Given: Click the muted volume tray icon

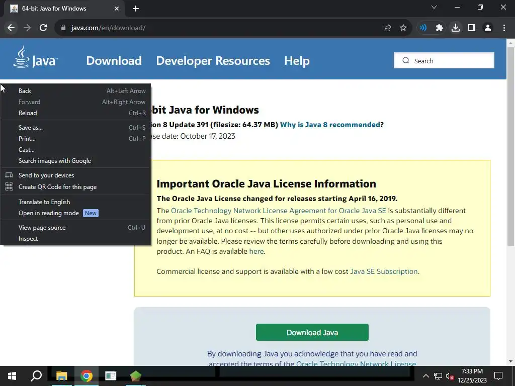Looking at the screenshot, I should pos(450,376).
